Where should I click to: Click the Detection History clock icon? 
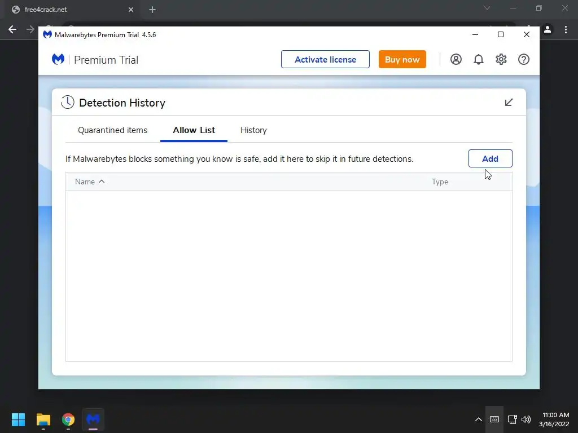[x=68, y=103]
